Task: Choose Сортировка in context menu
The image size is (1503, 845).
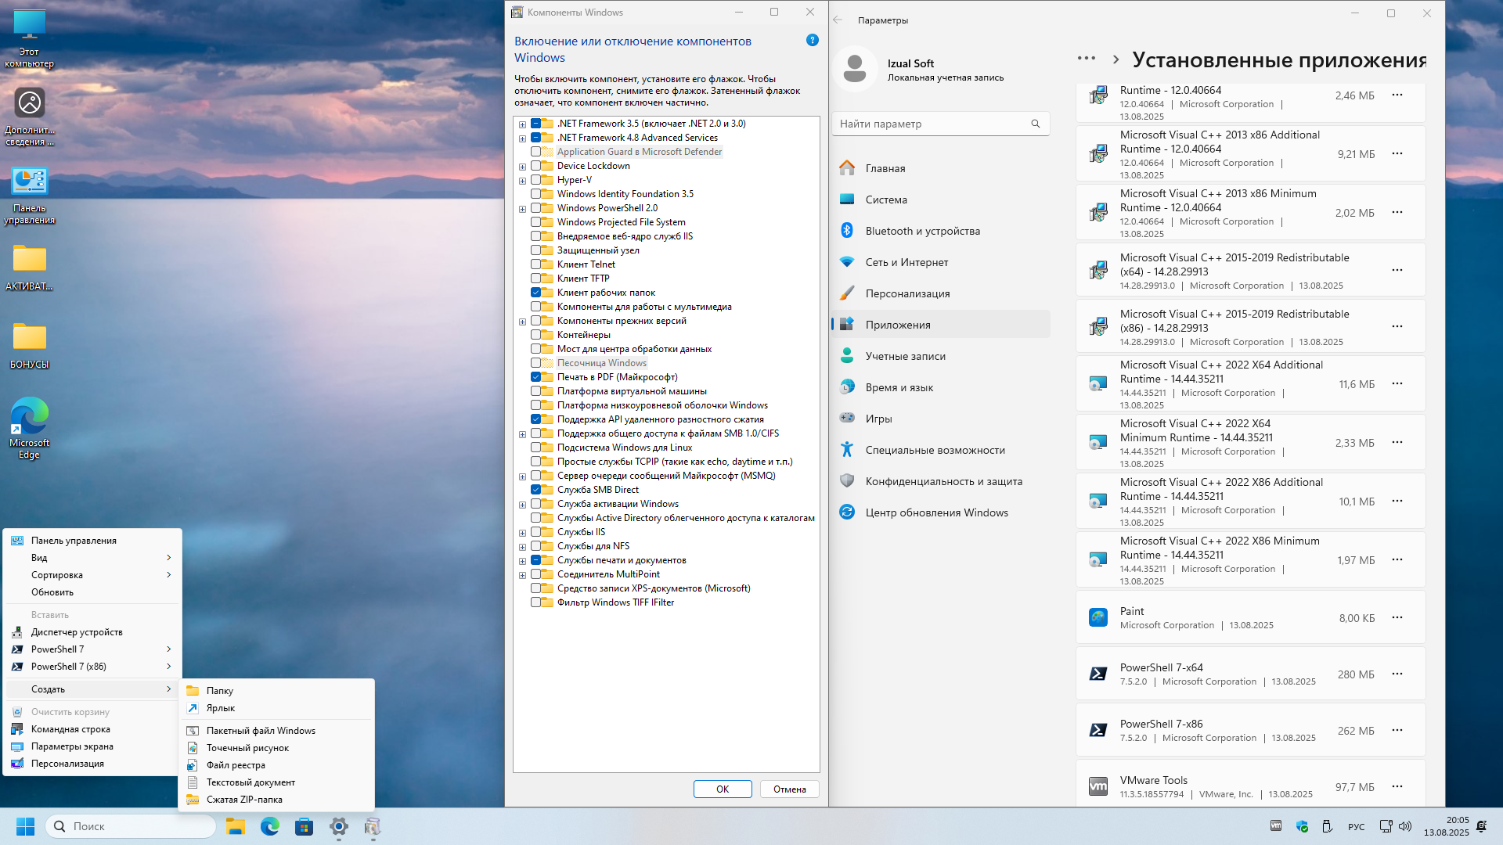Action: pyautogui.click(x=92, y=575)
